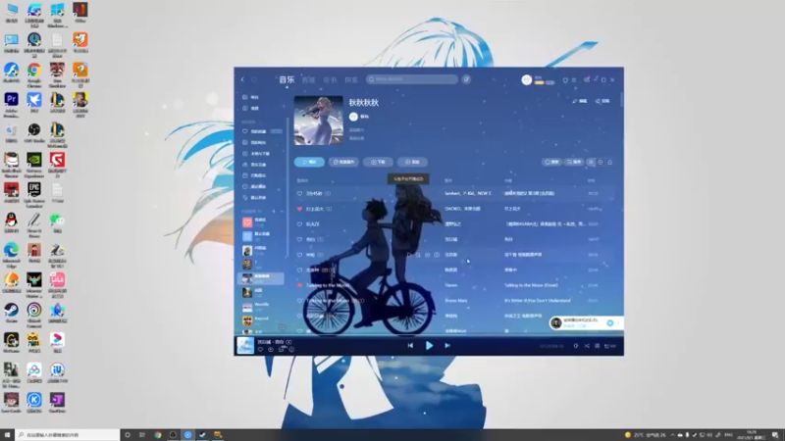Unlike the second song red heart
785x441 pixels.
click(299, 209)
